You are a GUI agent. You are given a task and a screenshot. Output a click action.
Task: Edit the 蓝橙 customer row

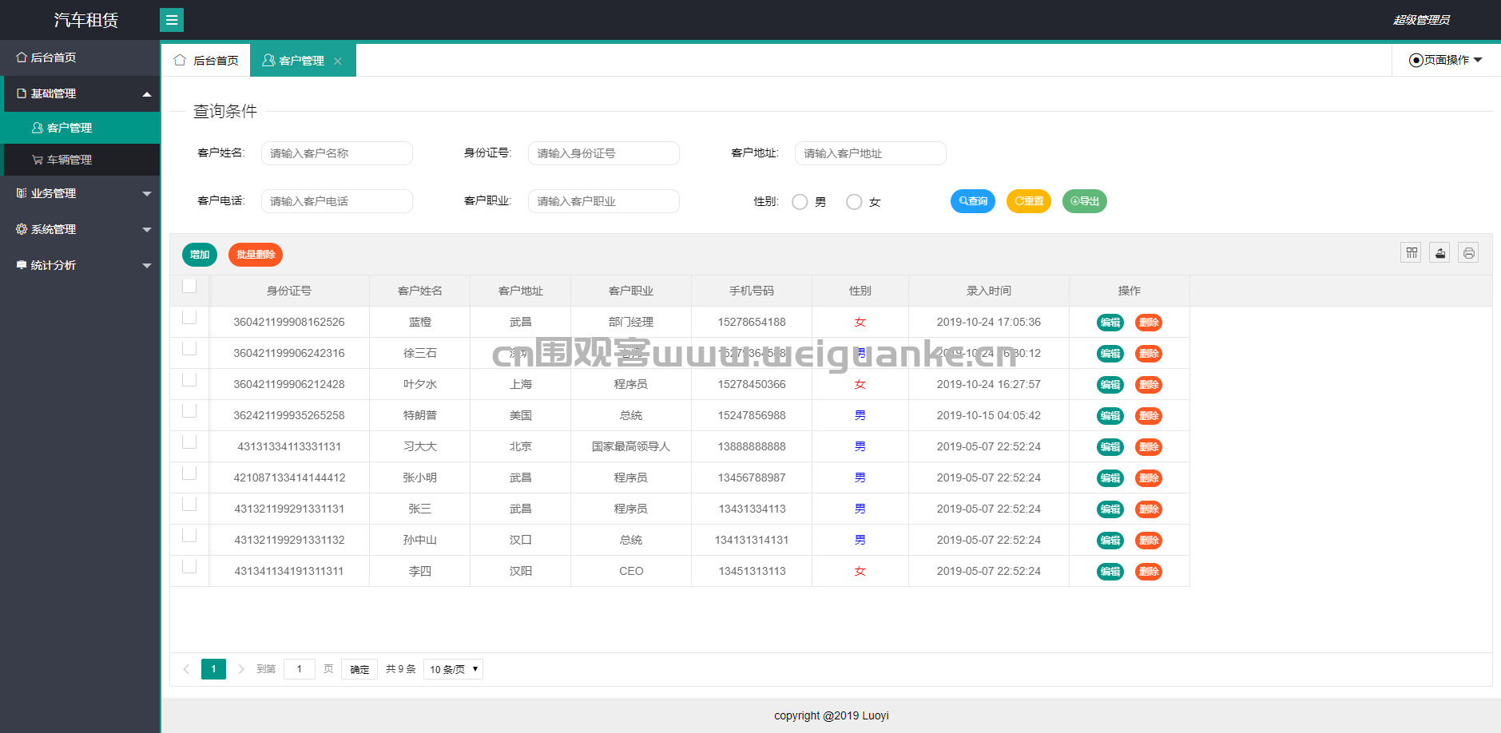tap(1110, 323)
